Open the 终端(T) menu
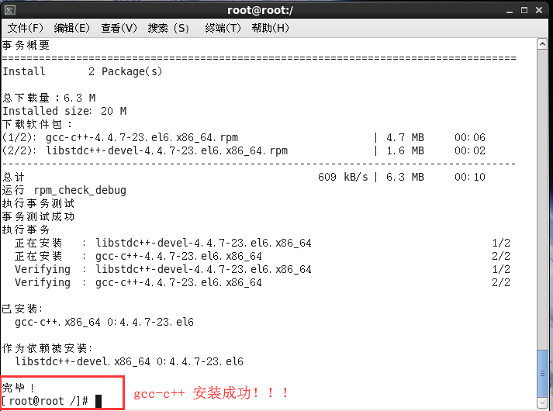The height and width of the screenshot is (411, 553). click(223, 28)
